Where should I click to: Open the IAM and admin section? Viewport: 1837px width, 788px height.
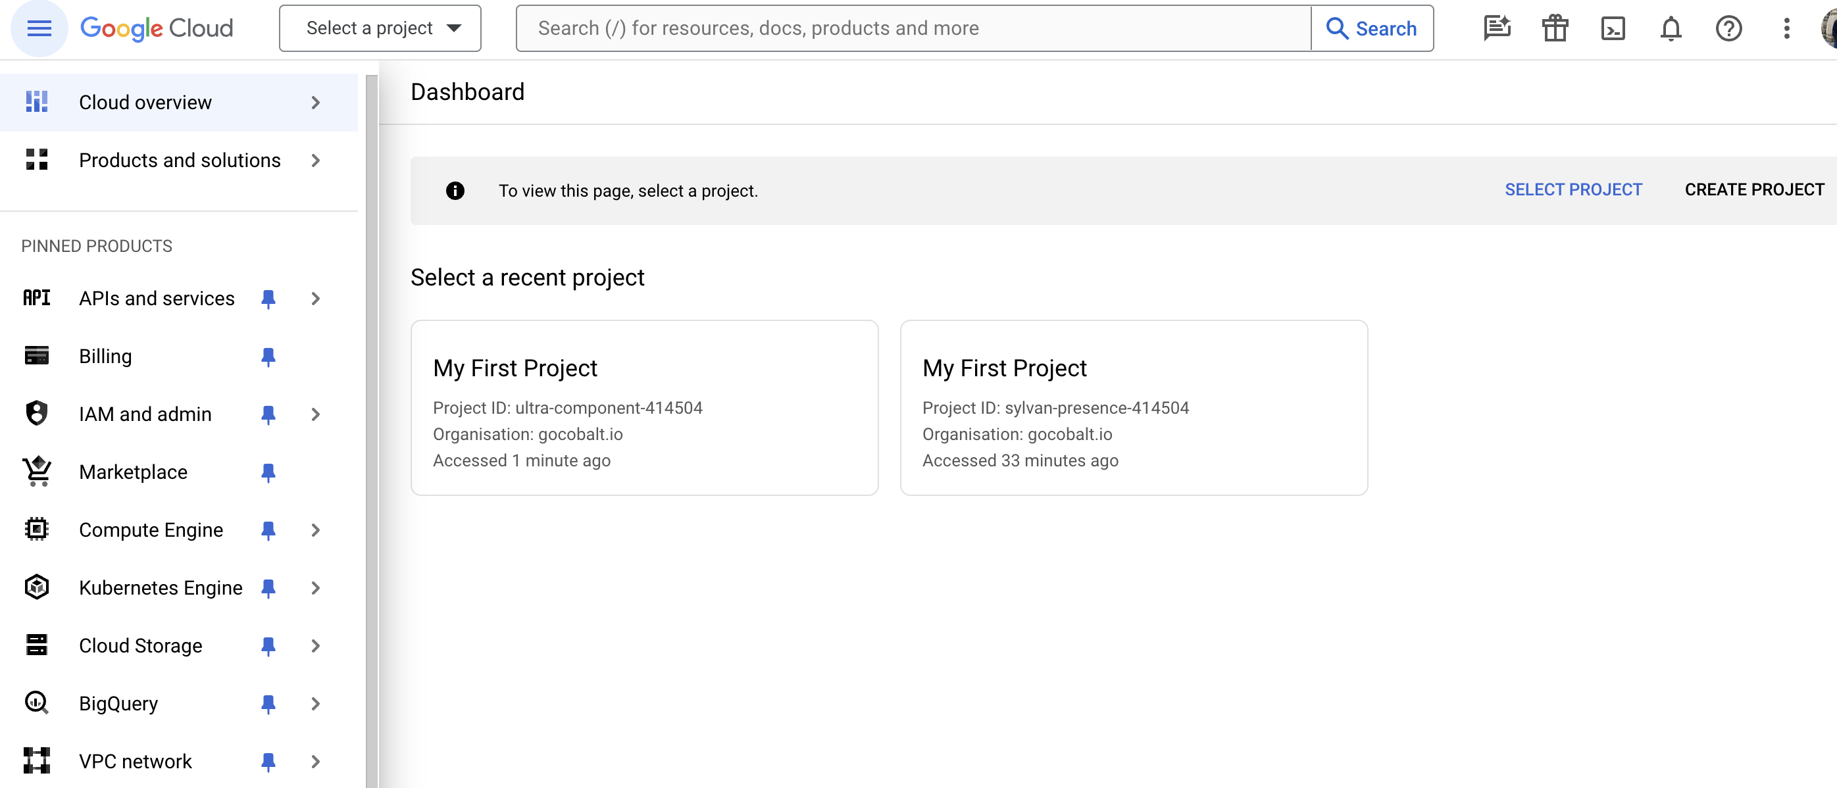145,414
